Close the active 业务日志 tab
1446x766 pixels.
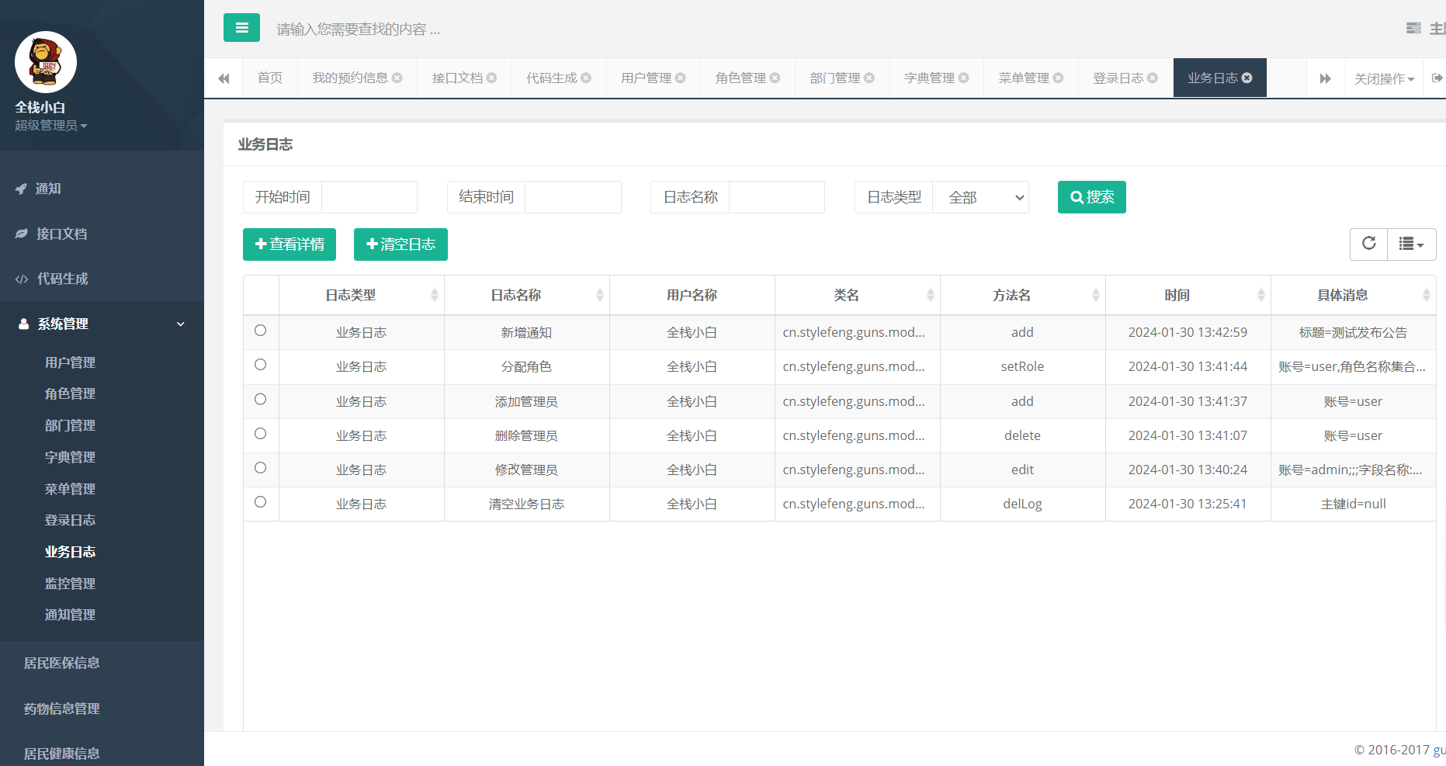tap(1247, 78)
